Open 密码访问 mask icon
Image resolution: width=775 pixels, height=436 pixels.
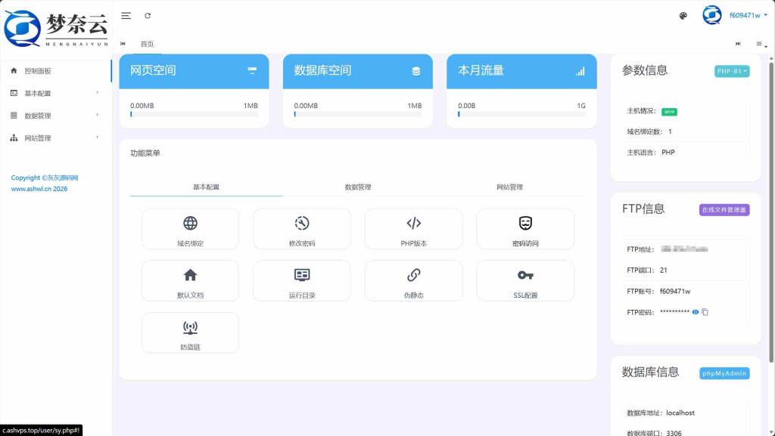point(525,223)
